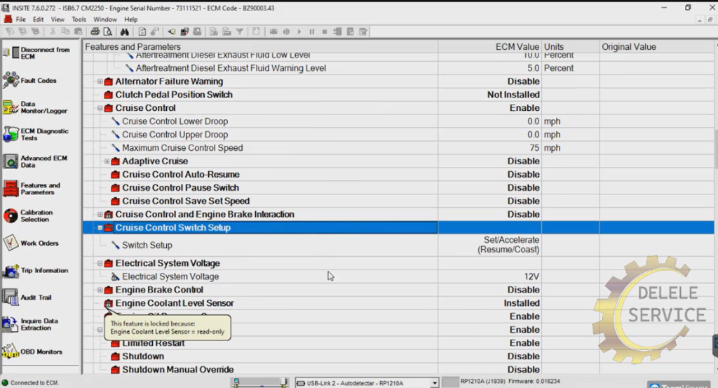Click the Print icon in the toolbar

pos(95,32)
